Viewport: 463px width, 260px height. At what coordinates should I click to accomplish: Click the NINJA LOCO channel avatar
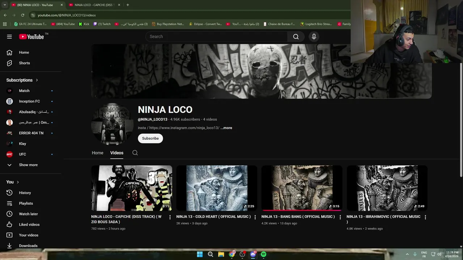[112, 124]
